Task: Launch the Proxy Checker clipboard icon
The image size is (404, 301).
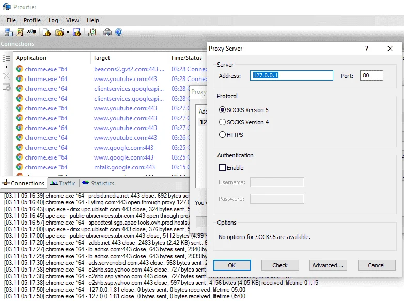Action: 92,33
